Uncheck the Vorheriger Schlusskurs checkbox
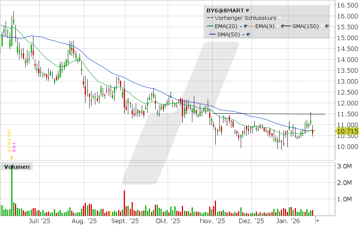Image resolution: width=360 pixels, height=225 pixels. tap(279, 18)
